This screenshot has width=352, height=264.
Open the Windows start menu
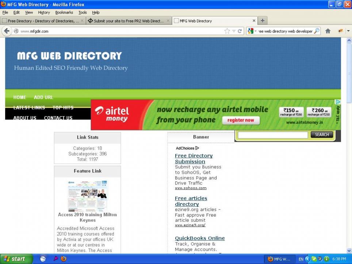coord(16,259)
